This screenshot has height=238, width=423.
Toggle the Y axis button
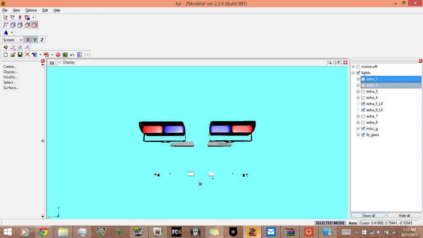35,40
